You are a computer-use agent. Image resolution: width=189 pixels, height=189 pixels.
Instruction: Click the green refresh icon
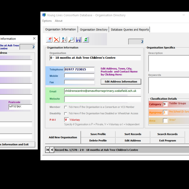86,40
